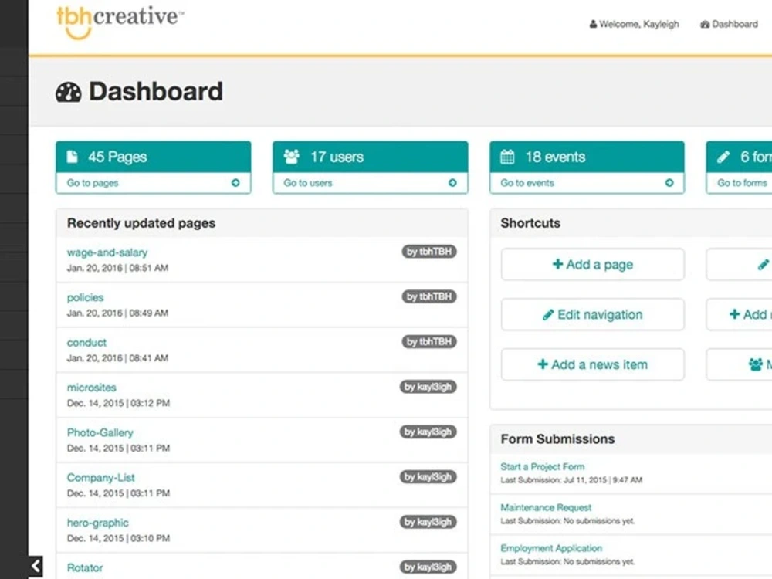Collapse the left sidebar with the arrow

[36, 567]
